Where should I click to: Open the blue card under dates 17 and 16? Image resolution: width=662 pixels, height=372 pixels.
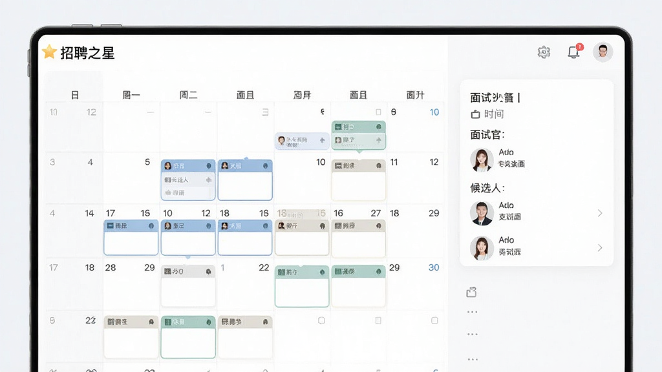click(131, 238)
